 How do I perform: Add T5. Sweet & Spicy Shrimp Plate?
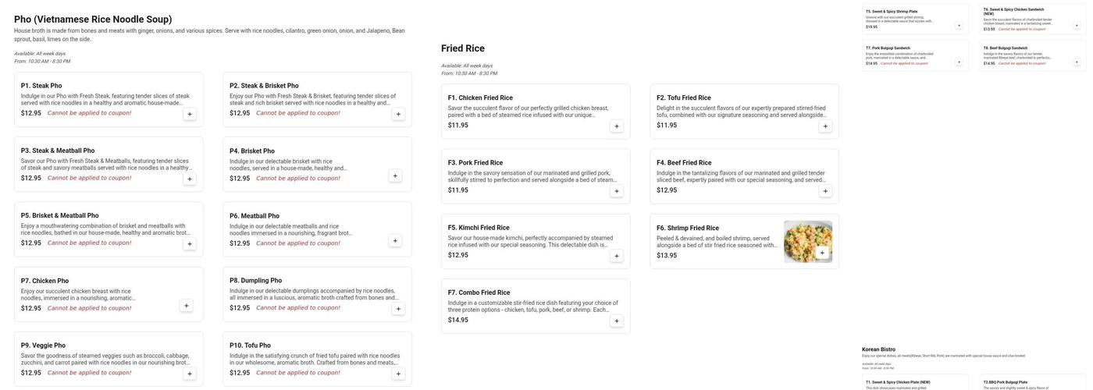pyautogui.click(x=959, y=25)
